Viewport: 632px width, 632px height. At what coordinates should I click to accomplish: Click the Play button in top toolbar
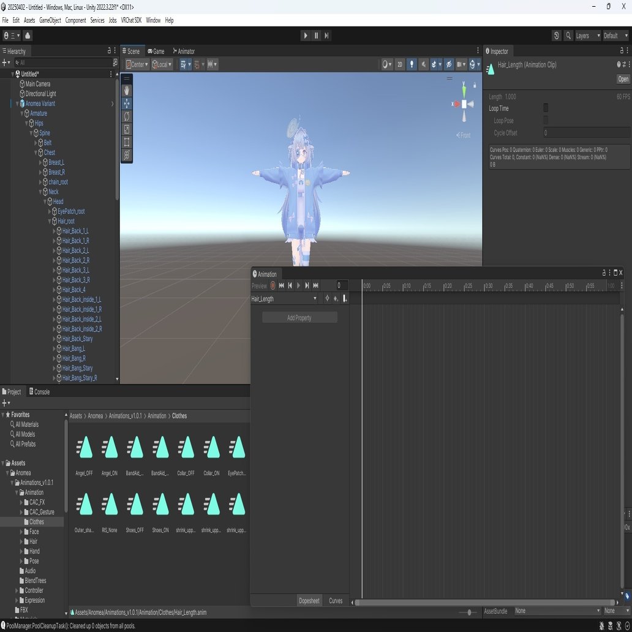[306, 36]
